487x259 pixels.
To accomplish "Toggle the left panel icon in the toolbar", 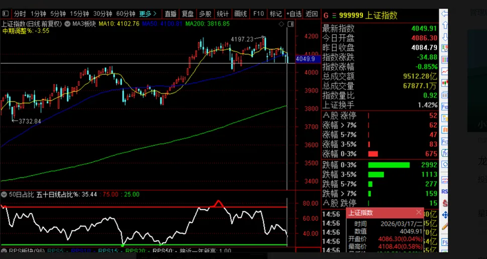I will click(x=6, y=14).
